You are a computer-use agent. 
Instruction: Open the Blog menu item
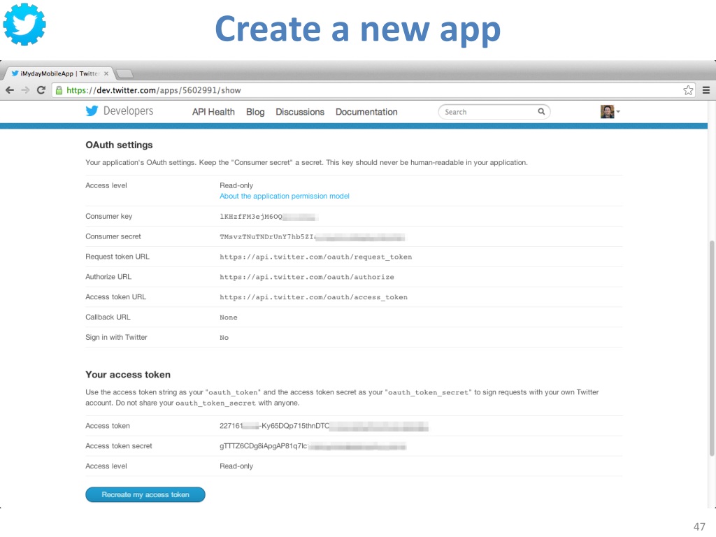255,112
